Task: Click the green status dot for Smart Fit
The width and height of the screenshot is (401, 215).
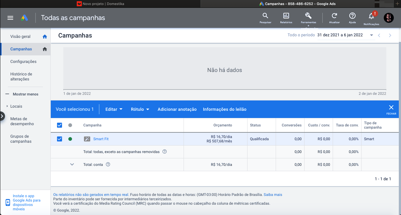Action: pyautogui.click(x=70, y=139)
